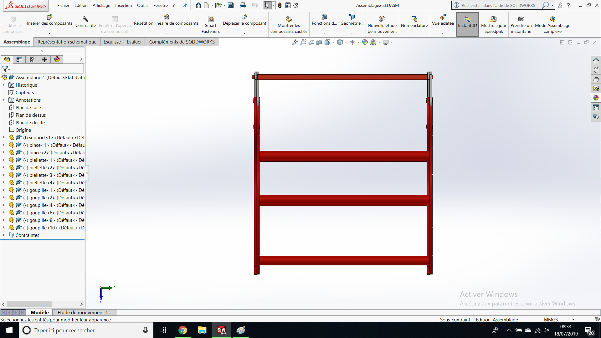Open the DisplayManager appearance icon
Image resolution: width=601 pixels, height=338 pixels.
57,59
